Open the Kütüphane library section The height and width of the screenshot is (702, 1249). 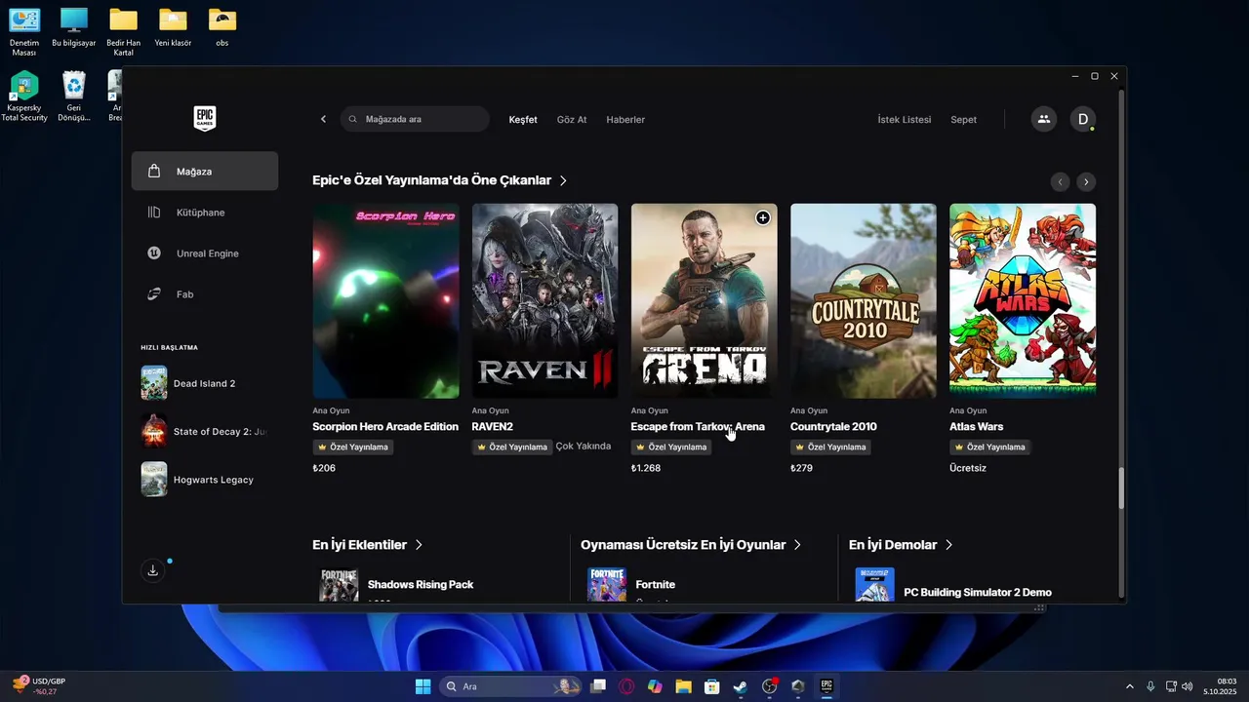(205, 213)
